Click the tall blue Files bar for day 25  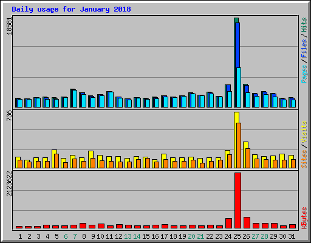(x=238, y=45)
